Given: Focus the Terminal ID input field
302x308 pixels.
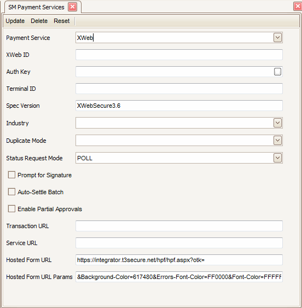Looking at the screenshot, I should tap(179, 89).
